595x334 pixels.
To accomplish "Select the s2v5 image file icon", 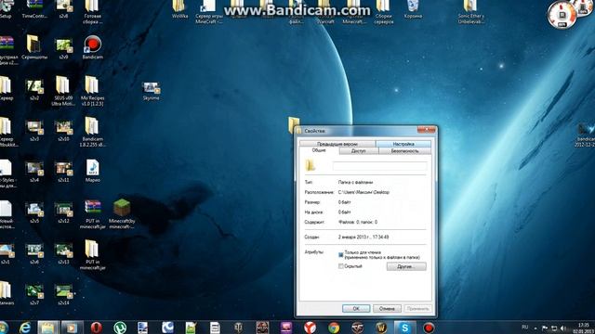I will tap(34, 212).
